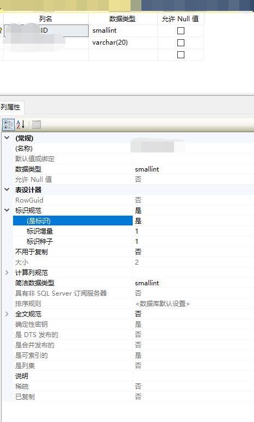Click the 列名 column header
Viewport: 254px width, 422px height.
46,19
